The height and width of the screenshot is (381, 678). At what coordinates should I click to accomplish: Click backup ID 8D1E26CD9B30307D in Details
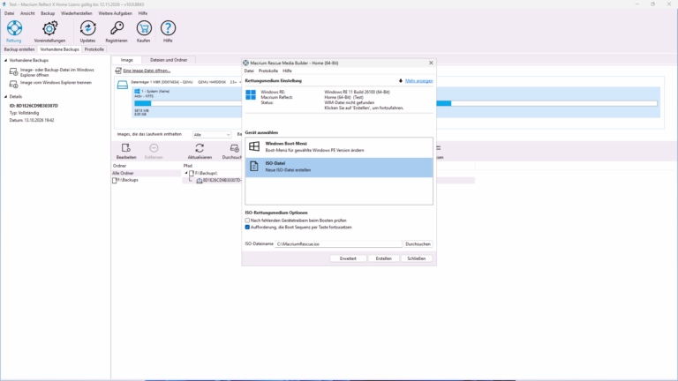(x=34, y=106)
